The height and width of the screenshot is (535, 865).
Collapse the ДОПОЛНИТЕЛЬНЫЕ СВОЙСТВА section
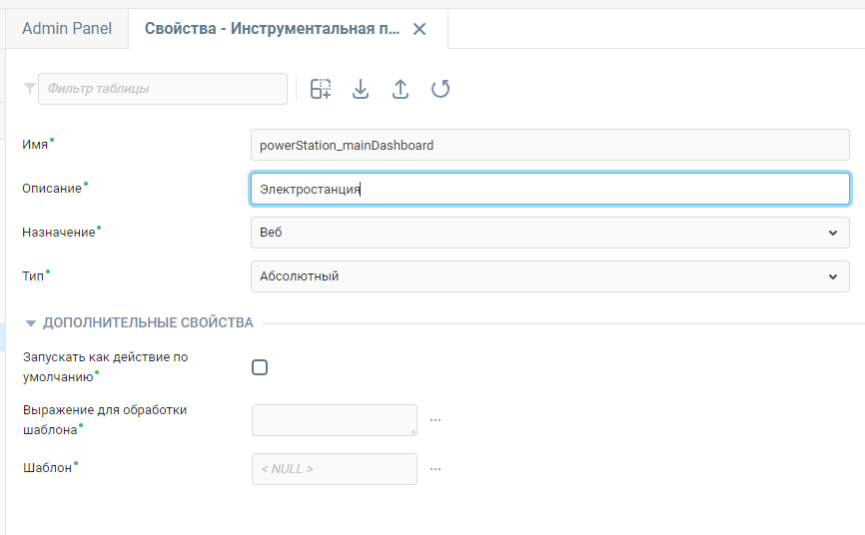click(31, 323)
